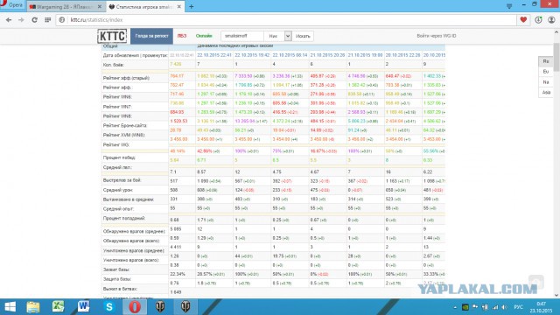
Task: Launch Word from the taskbar
Action: pyautogui.click(x=84, y=307)
